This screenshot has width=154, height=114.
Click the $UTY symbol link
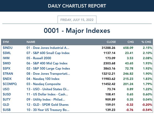[x=7, y=100]
